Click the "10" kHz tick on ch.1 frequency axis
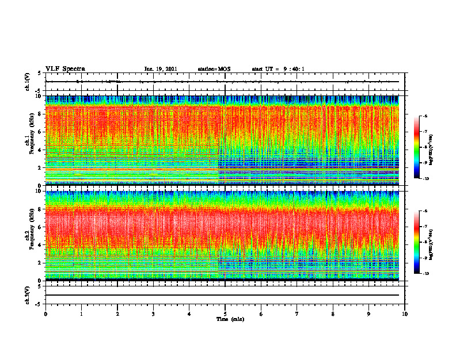This screenshot has width=456, height=352. tap(39, 96)
